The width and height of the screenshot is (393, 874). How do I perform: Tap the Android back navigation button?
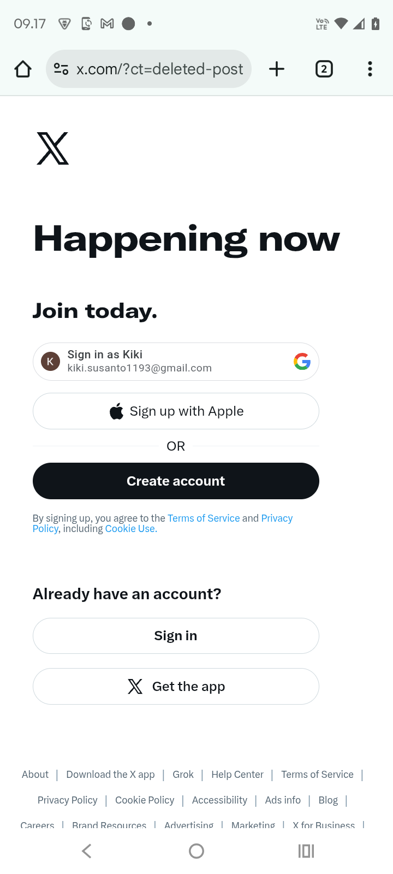pyautogui.click(x=87, y=851)
